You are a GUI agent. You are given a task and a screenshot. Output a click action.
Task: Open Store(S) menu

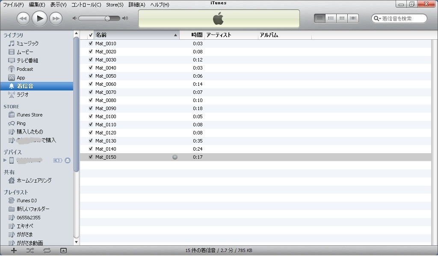click(115, 5)
